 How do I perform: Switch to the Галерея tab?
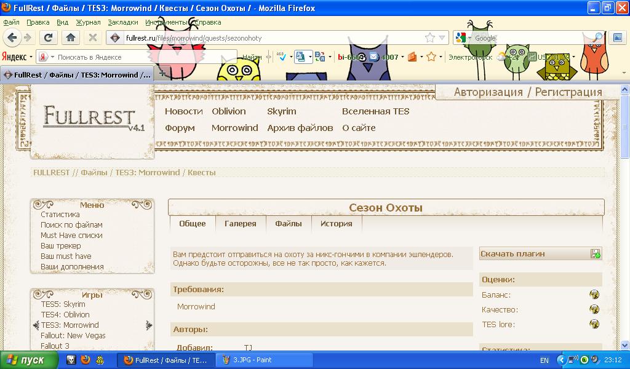tap(240, 224)
